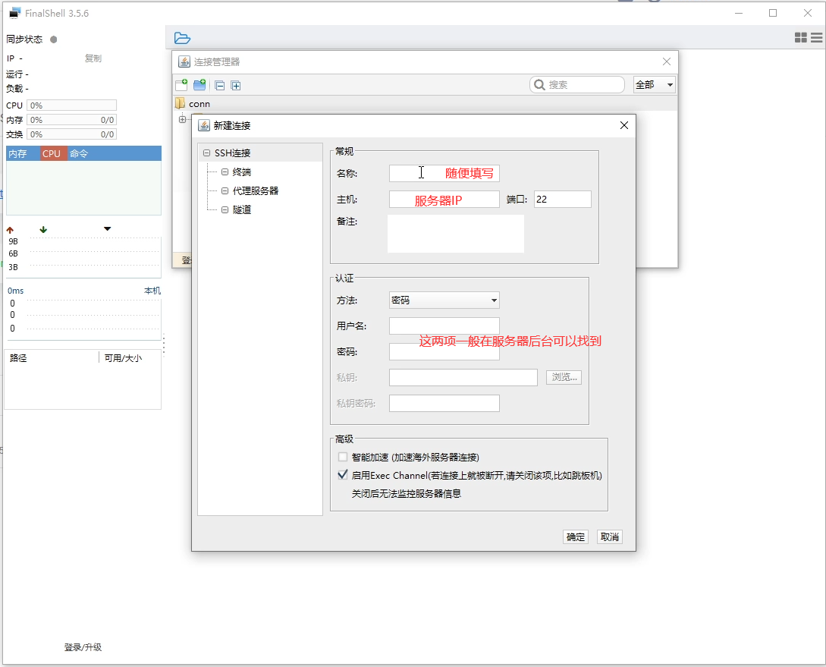Click the 端口 port input field
Screen dimensions: 826x667
pyautogui.click(x=562, y=200)
